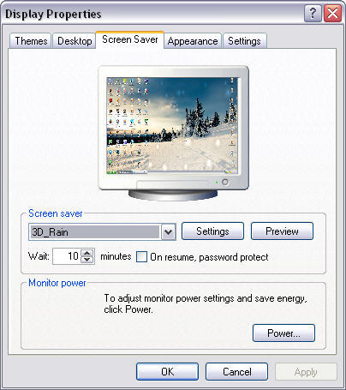Viewport: 346px width, 390px height.
Task: Select the Screen Saver tab
Action: point(130,39)
